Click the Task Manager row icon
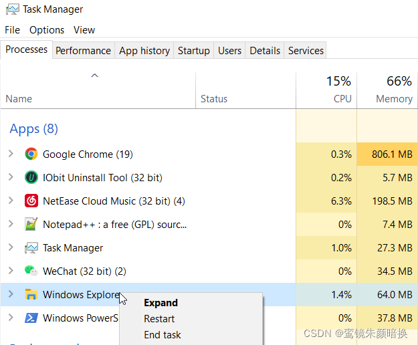The width and height of the screenshot is (418, 345). point(31,248)
